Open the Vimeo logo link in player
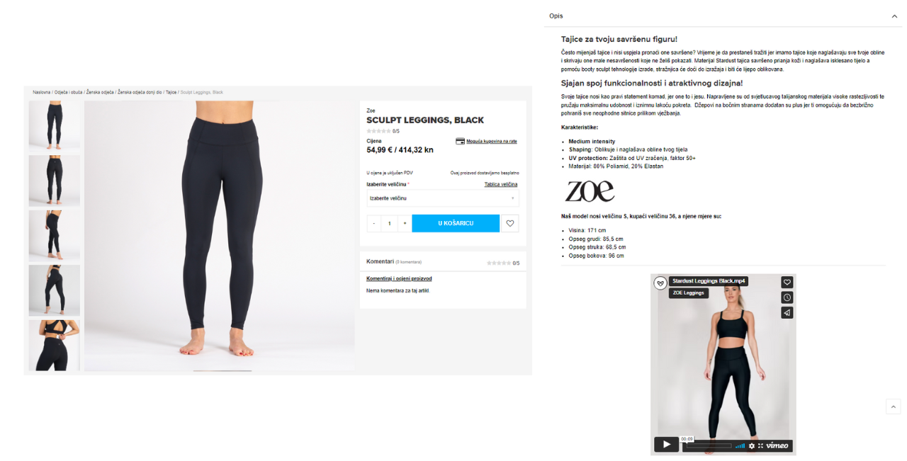The height and width of the screenshot is (461, 907). point(777,445)
